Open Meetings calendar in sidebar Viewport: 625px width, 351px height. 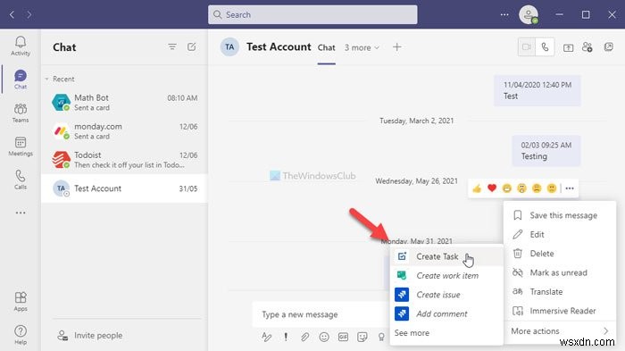click(x=21, y=146)
